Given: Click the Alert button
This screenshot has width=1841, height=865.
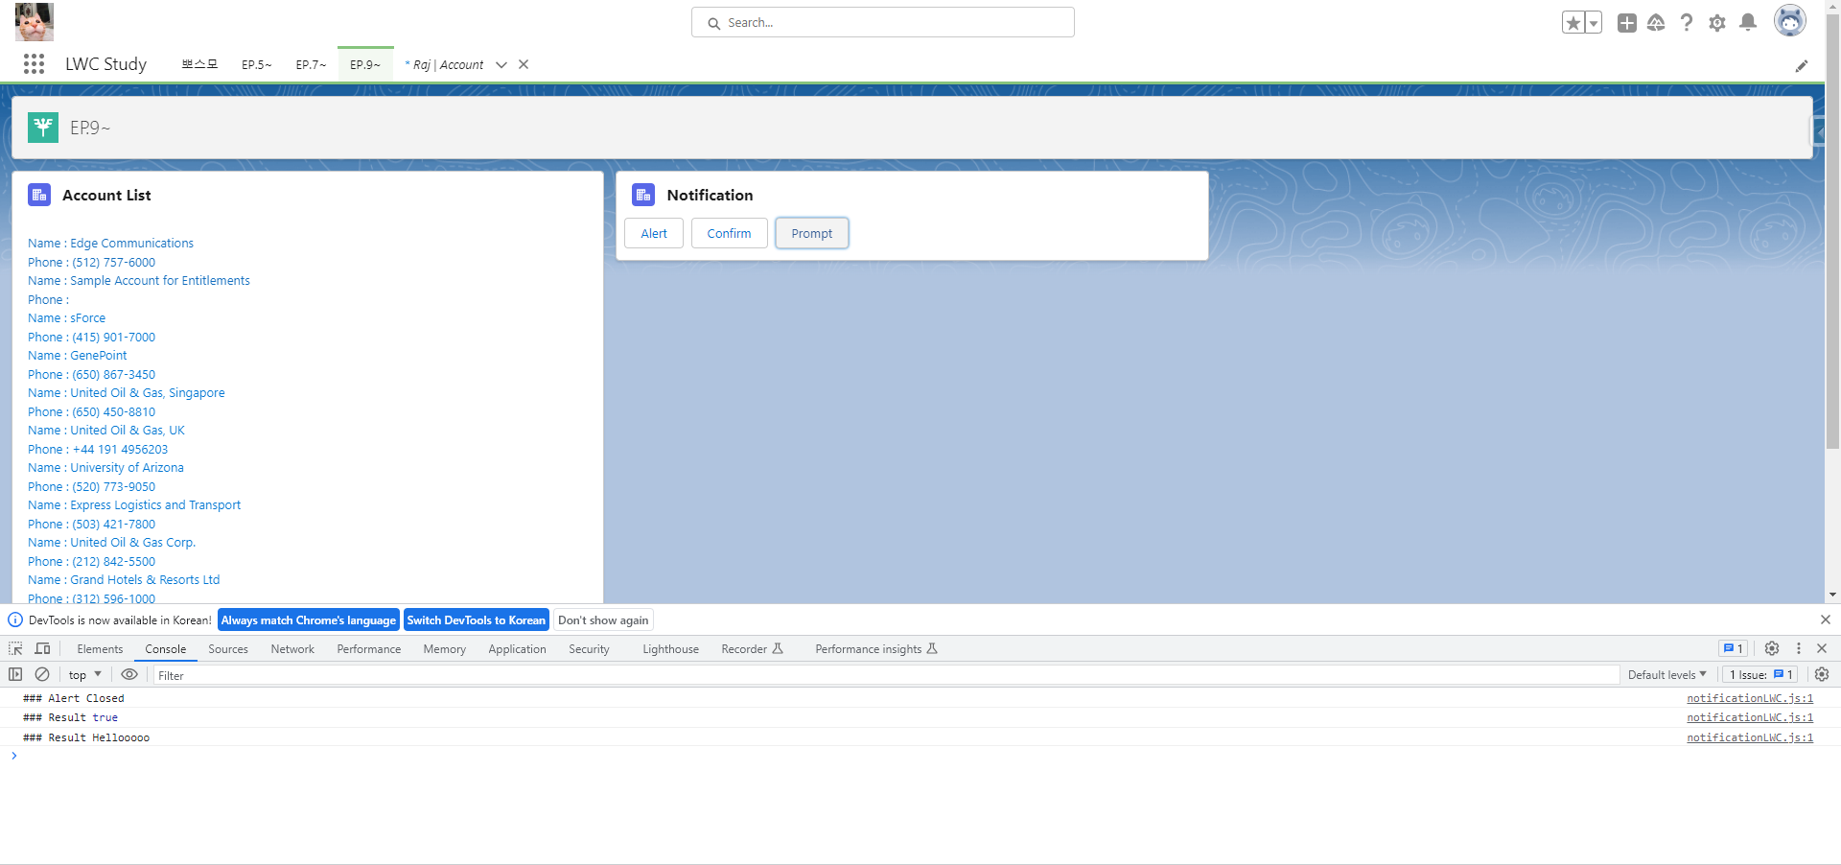Looking at the screenshot, I should pos(654,233).
